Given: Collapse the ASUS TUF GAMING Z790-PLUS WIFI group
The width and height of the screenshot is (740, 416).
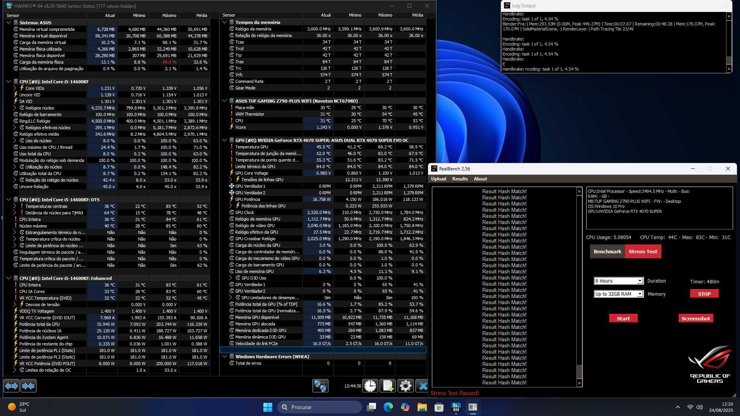Looking at the screenshot, I should (x=224, y=101).
